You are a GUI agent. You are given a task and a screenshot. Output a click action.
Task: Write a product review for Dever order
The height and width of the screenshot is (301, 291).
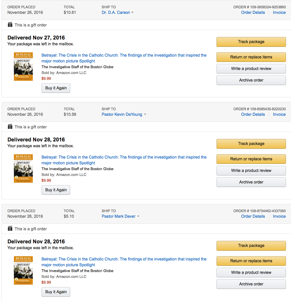[x=251, y=273]
